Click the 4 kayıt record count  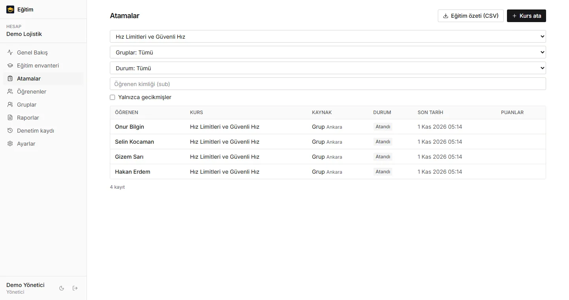coord(117,187)
